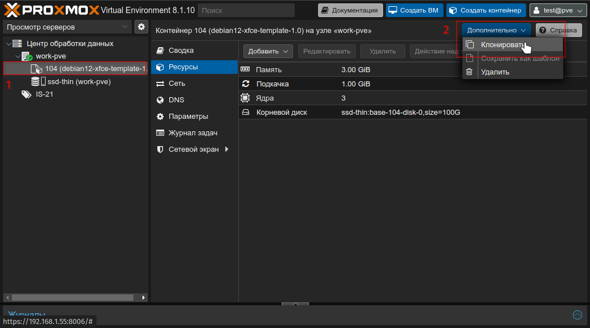Expand the Сетевой экран submenu arrow
Image resolution: width=590 pixels, height=328 pixels.
click(226, 149)
